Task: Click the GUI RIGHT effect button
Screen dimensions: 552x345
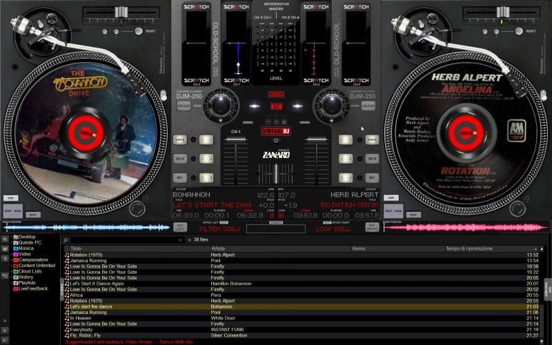Action: [372, 227]
